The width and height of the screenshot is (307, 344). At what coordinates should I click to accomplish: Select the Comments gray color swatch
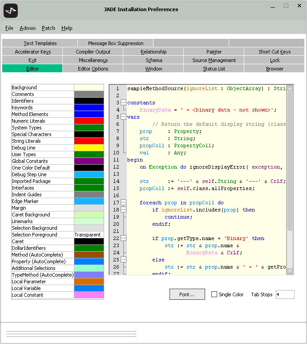[x=89, y=94]
